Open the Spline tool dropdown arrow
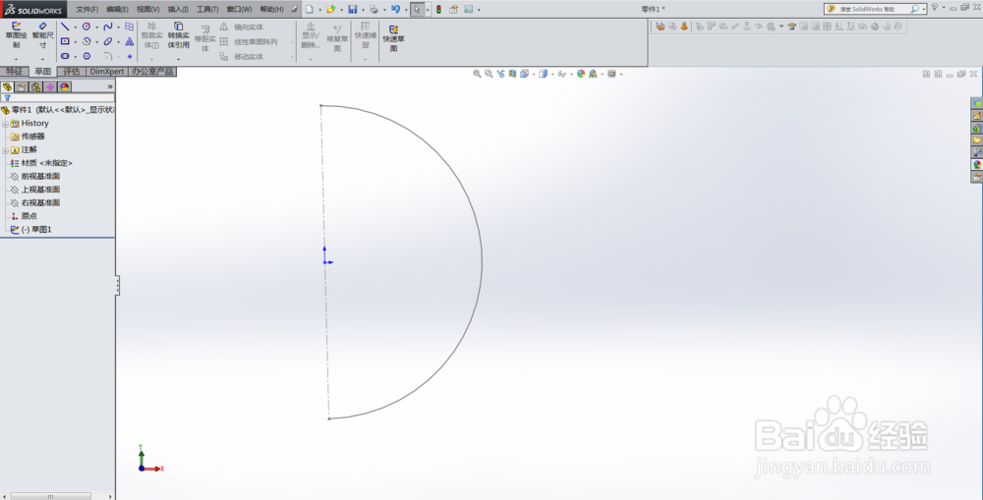The height and width of the screenshot is (500, 983). point(118,27)
